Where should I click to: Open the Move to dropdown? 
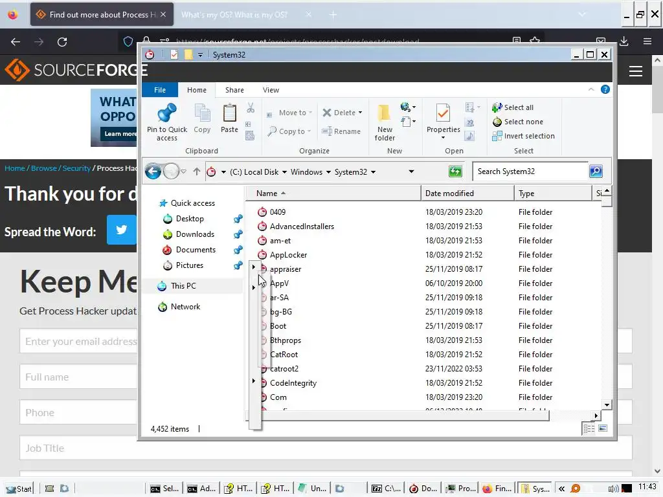point(289,113)
